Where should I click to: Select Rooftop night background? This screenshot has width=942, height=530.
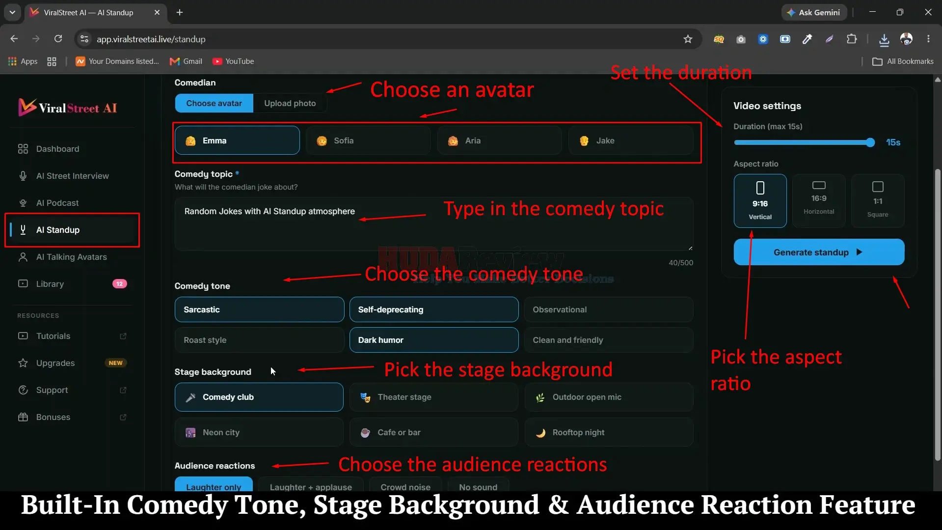[x=609, y=432]
